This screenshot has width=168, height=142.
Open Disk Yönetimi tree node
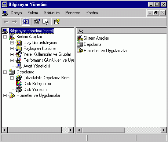(x=35, y=90)
